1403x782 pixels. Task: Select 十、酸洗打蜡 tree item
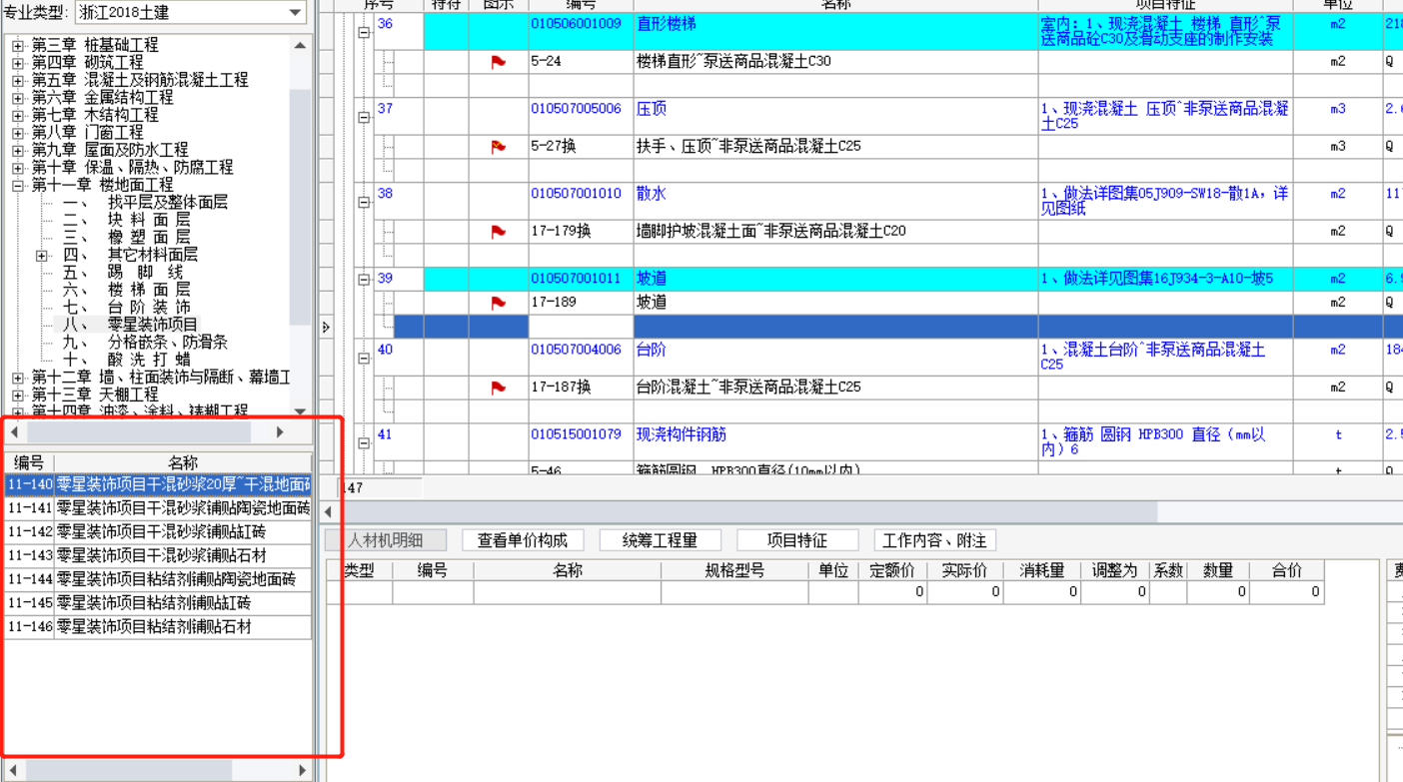coord(126,360)
